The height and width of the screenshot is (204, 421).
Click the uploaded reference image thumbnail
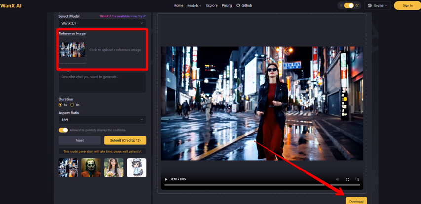pyautogui.click(x=73, y=50)
